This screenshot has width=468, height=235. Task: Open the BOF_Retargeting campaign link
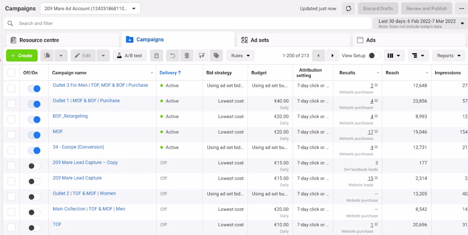coord(70,116)
